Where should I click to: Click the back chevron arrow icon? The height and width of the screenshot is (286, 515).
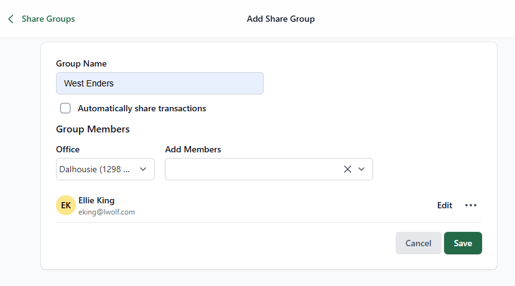pyautogui.click(x=11, y=19)
